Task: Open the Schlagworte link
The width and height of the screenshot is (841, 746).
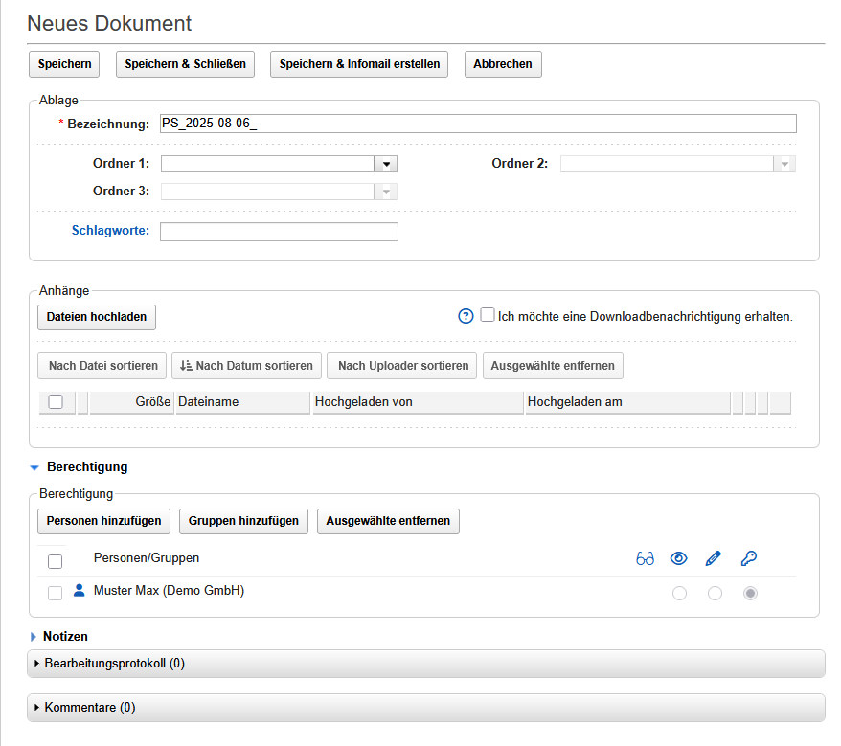Action: point(110,230)
